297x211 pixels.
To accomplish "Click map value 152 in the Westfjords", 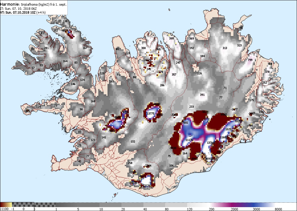I will coord(56,31).
